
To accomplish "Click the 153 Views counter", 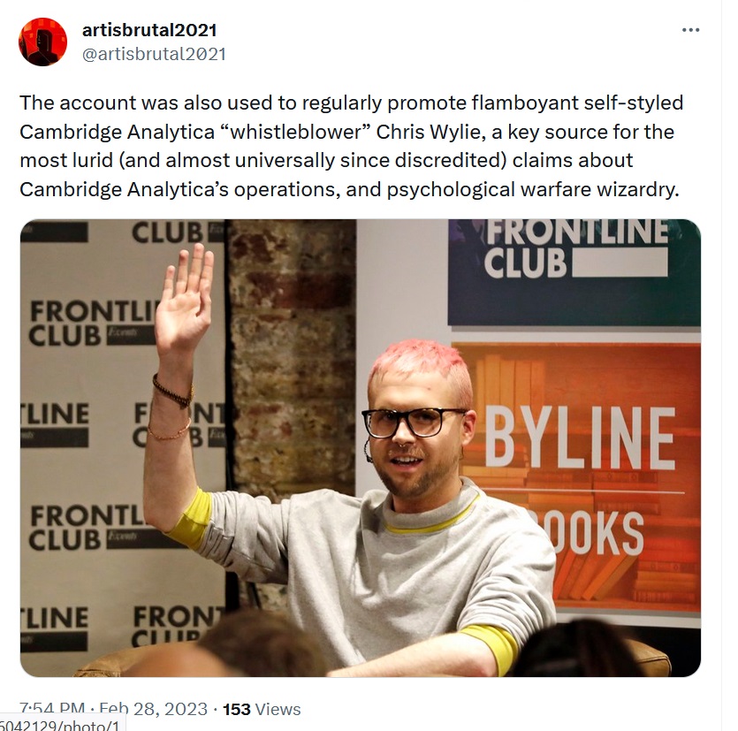I will (262, 709).
